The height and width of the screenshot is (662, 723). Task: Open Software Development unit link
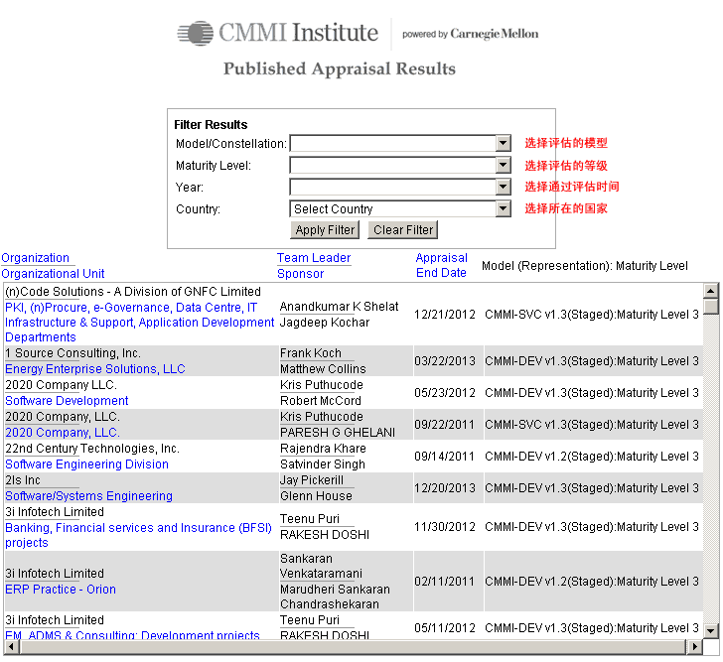click(x=67, y=401)
